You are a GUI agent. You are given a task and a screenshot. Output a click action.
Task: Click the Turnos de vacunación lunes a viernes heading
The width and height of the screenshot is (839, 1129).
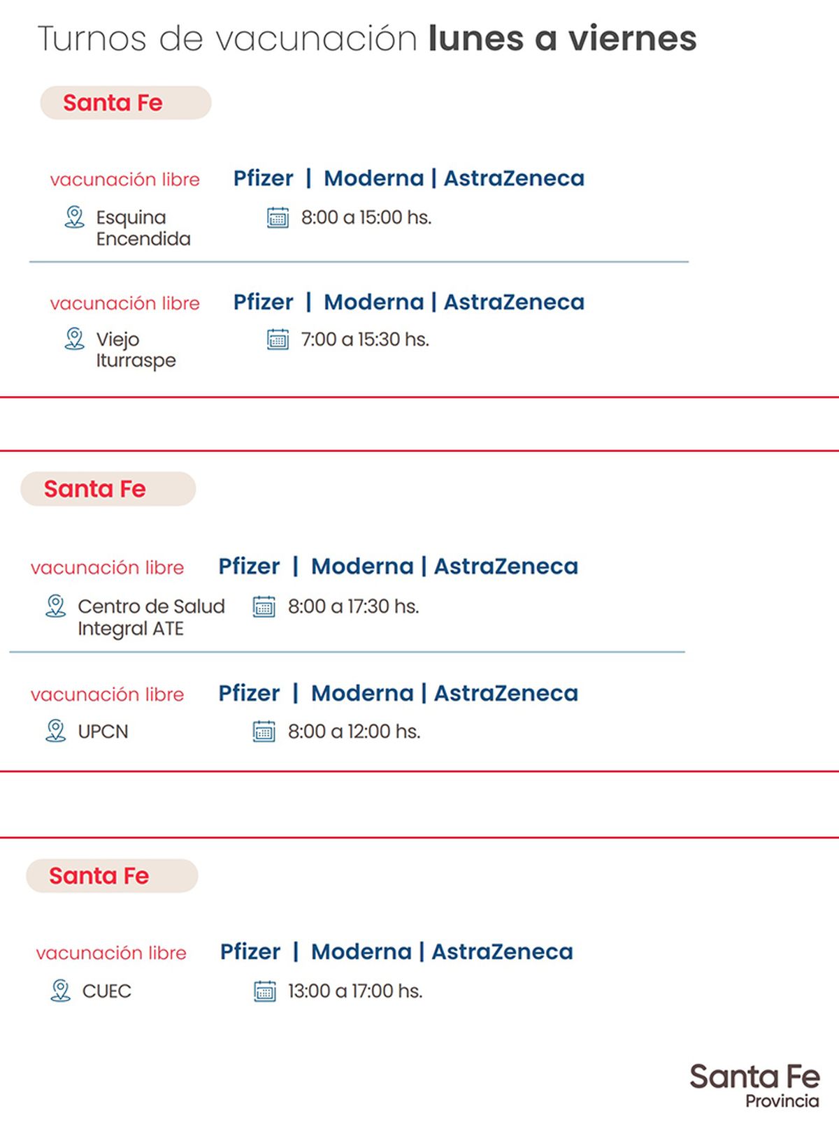[x=366, y=38]
